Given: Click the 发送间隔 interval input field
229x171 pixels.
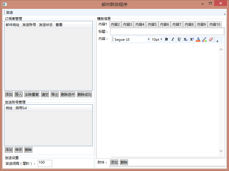Looking at the screenshot, I should [45, 163].
